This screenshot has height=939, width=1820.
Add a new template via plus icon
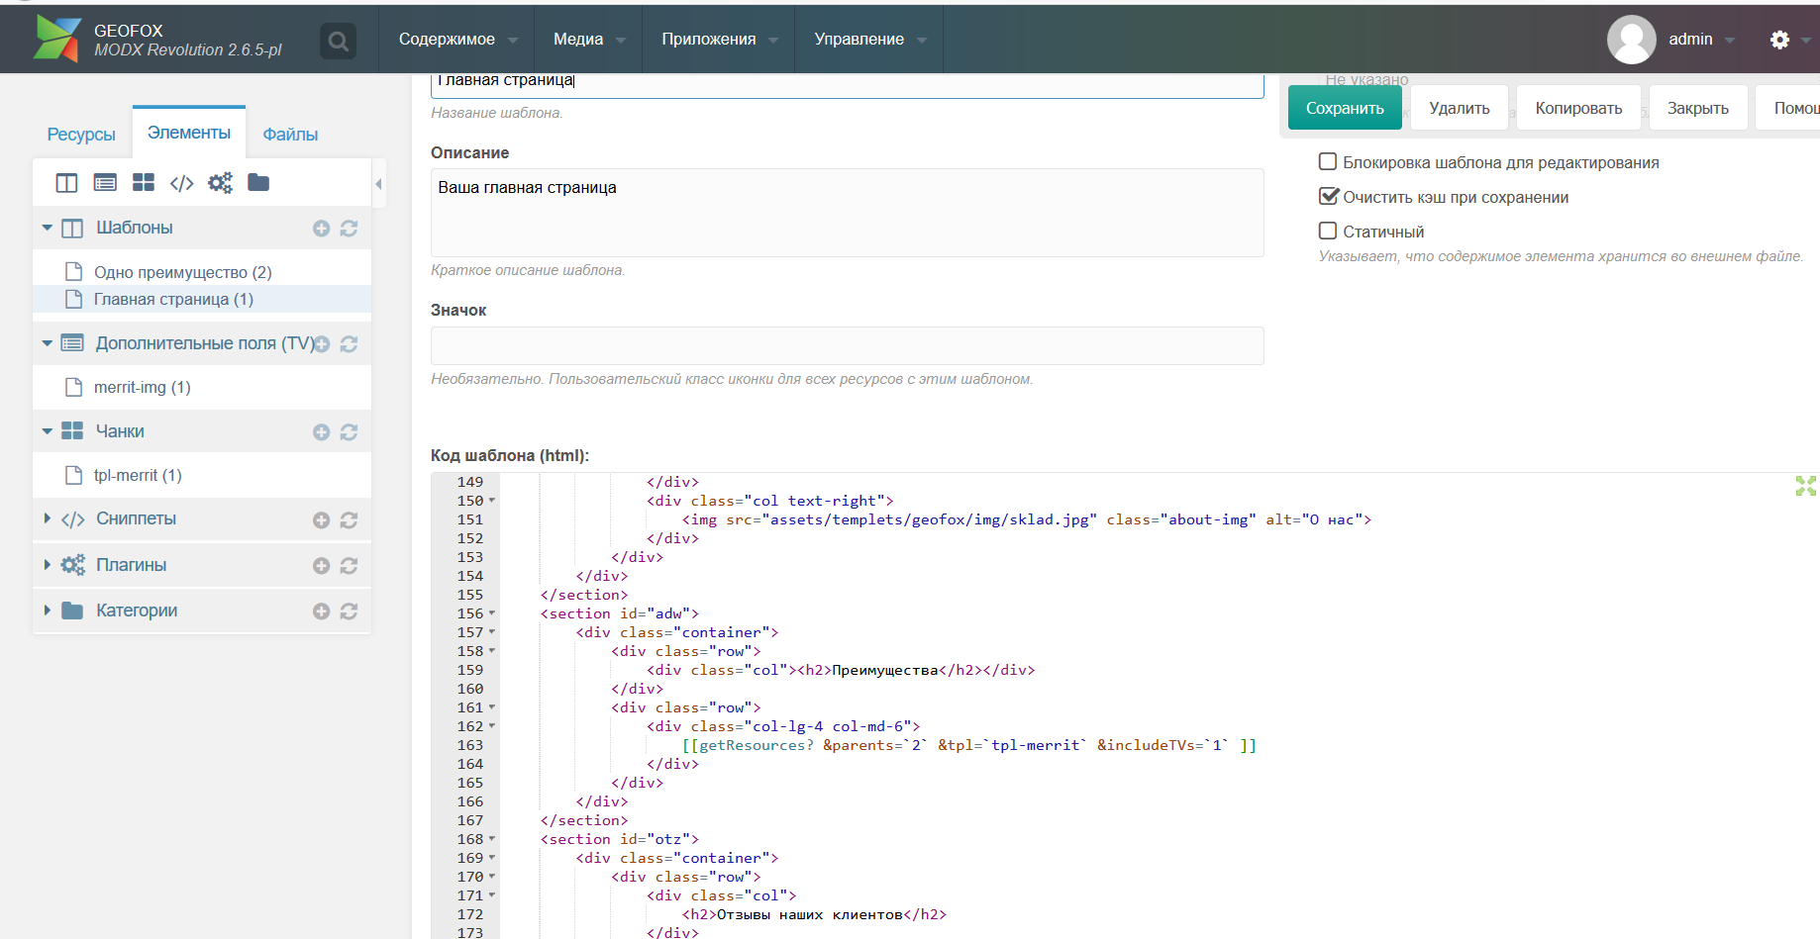[x=321, y=229]
